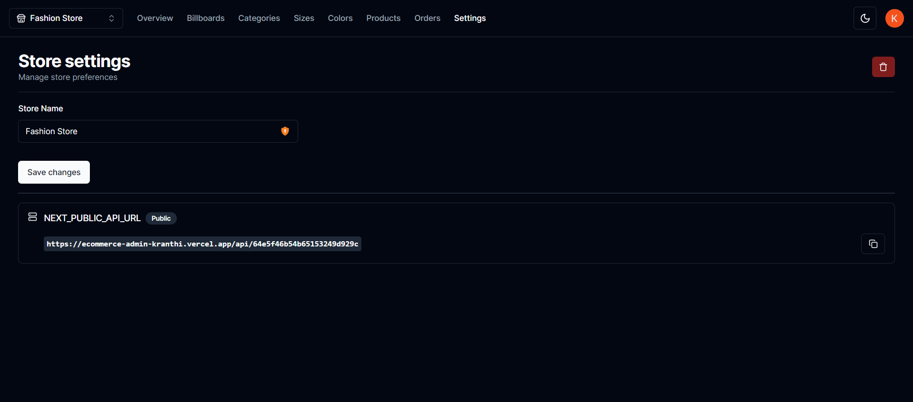Image resolution: width=913 pixels, height=402 pixels.
Task: Navigate to Categories
Action: 259,18
